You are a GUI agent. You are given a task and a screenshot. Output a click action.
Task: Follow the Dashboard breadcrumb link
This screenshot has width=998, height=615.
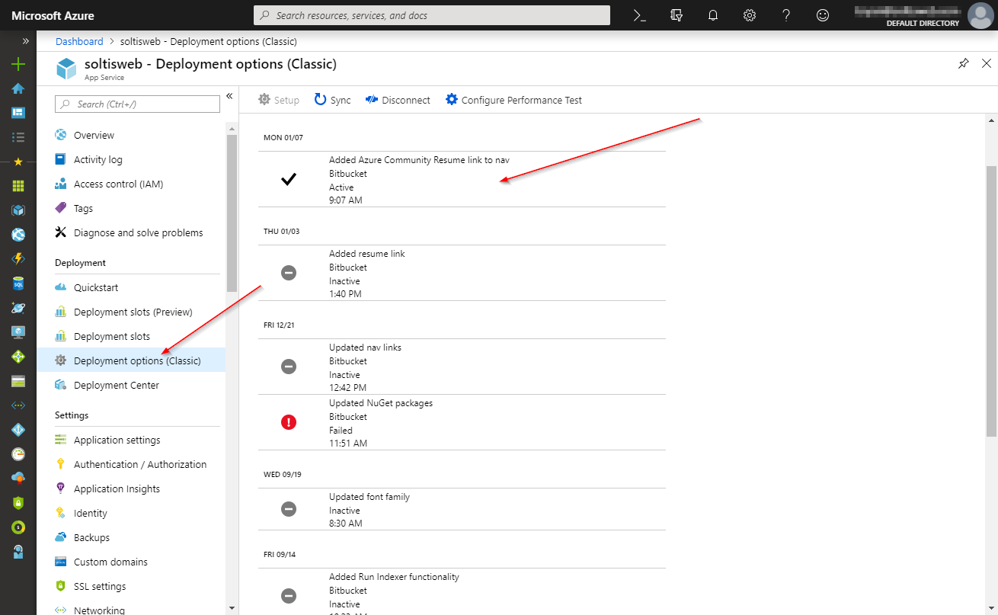(x=78, y=41)
